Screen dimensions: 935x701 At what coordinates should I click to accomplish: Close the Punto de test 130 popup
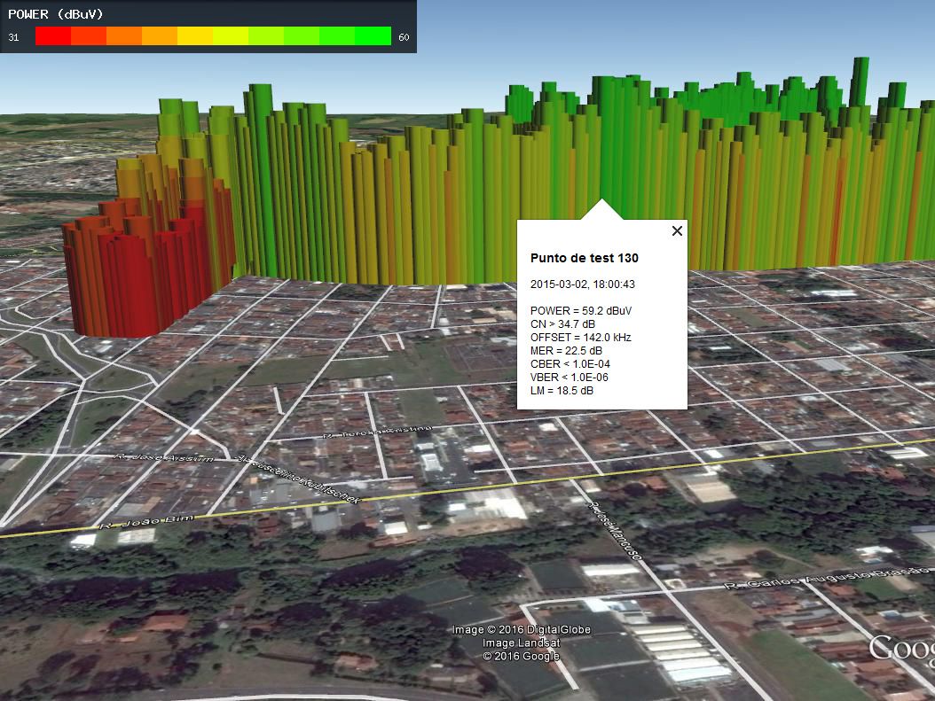point(677,230)
